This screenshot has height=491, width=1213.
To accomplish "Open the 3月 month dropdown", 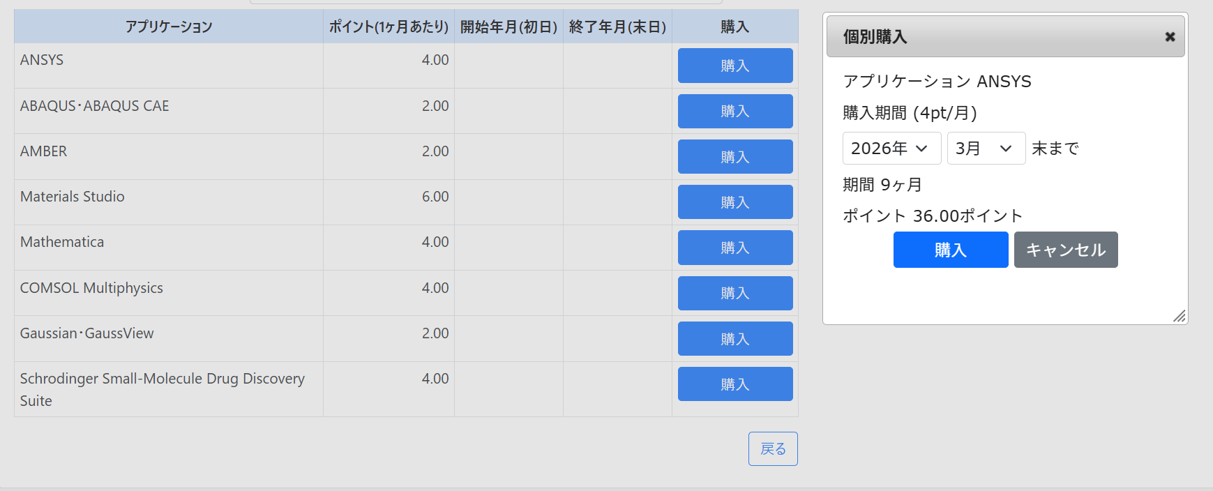I will click(986, 149).
